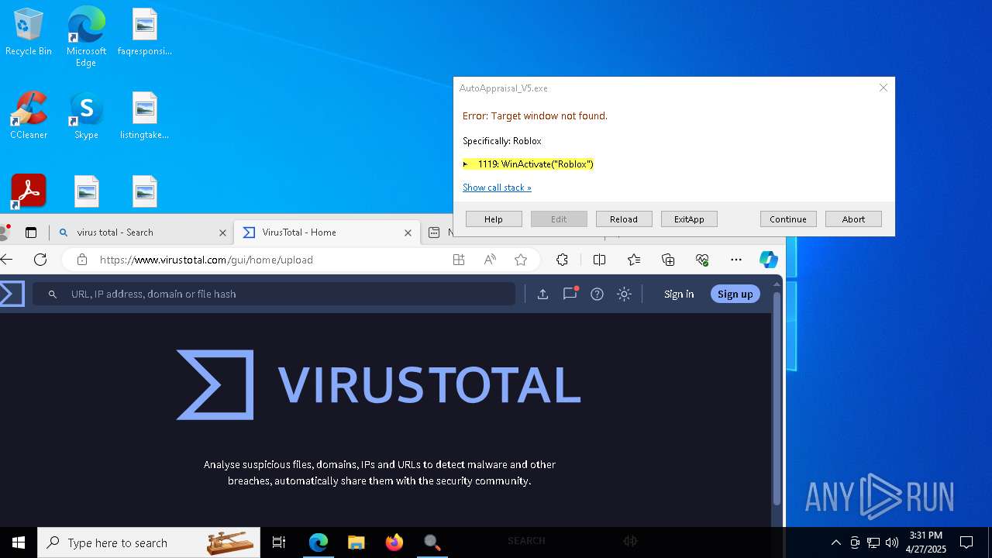Click Sign up button on VirusTotal
Image resolution: width=992 pixels, height=558 pixels.
pos(735,294)
